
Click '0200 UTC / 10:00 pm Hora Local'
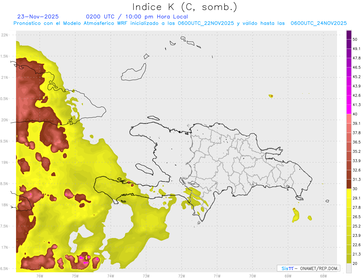click(137, 17)
